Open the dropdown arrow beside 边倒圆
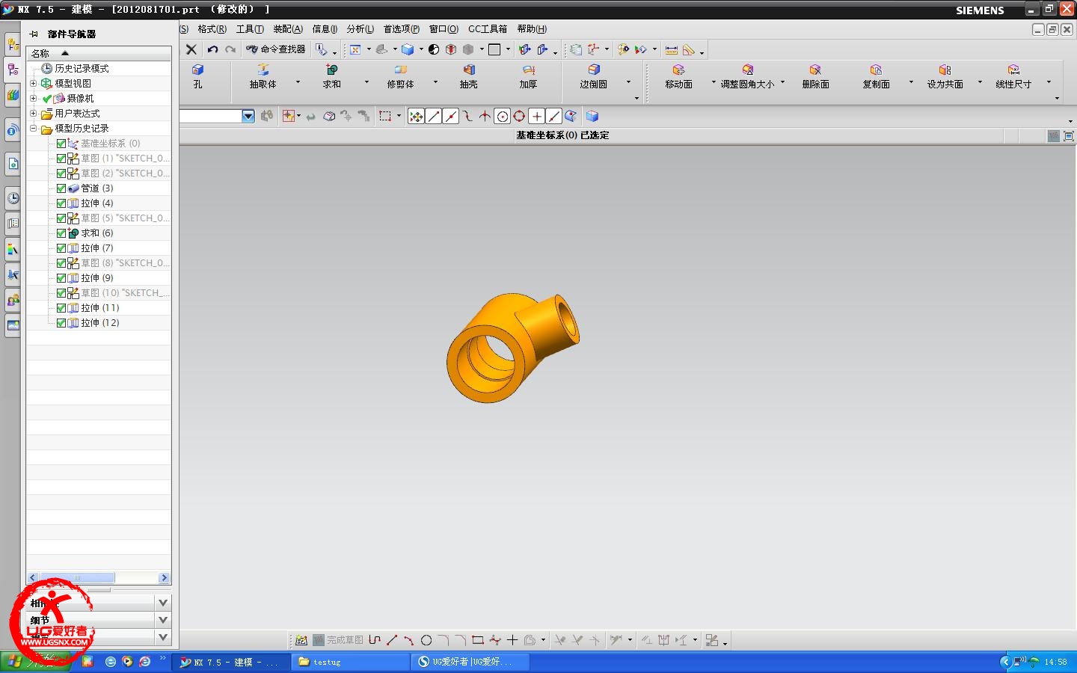Image resolution: width=1077 pixels, height=673 pixels. pos(628,82)
